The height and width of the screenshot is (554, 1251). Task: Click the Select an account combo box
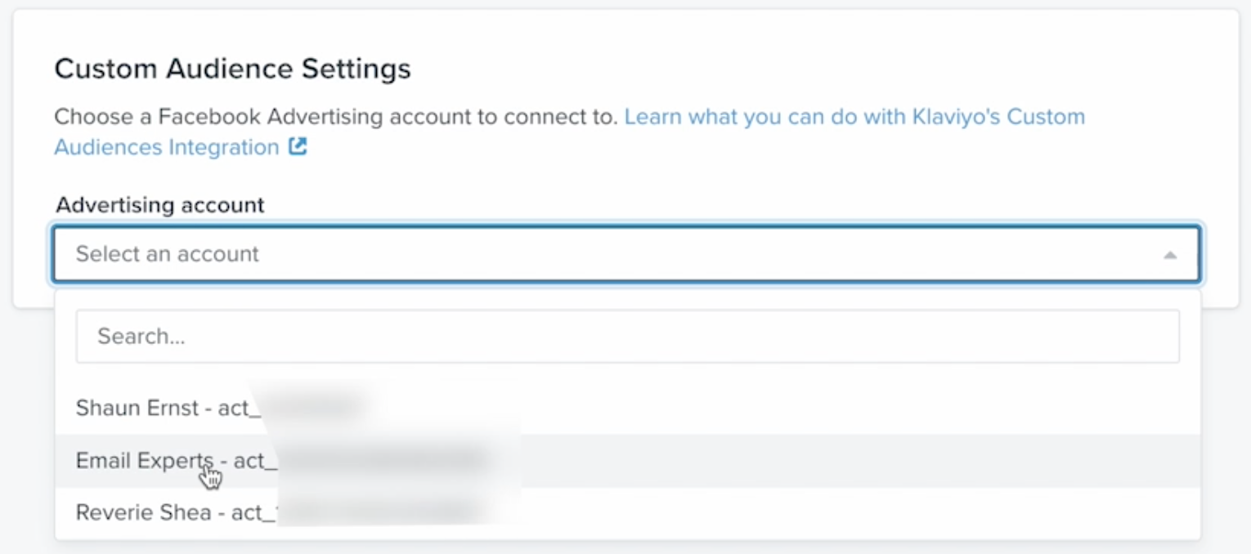pyautogui.click(x=625, y=254)
